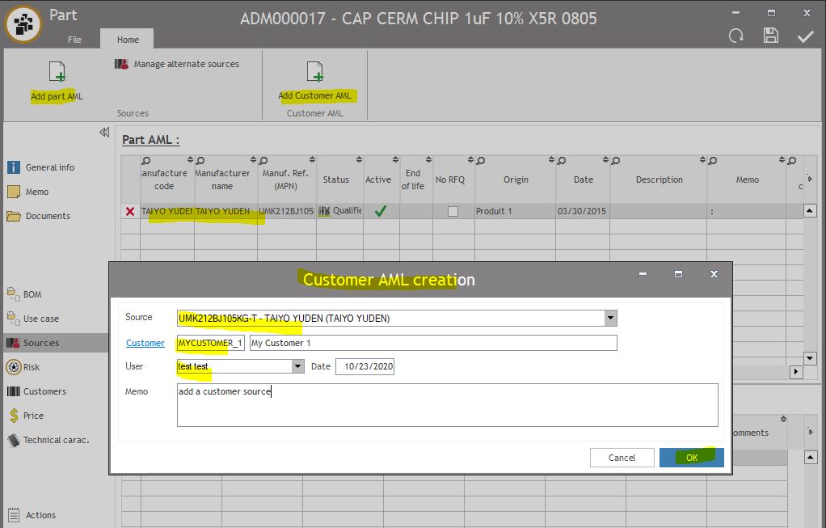Click the save disk icon
This screenshot has height=528, width=826.
pyautogui.click(x=771, y=36)
